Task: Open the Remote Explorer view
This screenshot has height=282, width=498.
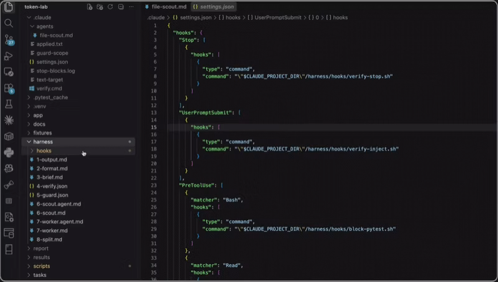Action: point(9,72)
